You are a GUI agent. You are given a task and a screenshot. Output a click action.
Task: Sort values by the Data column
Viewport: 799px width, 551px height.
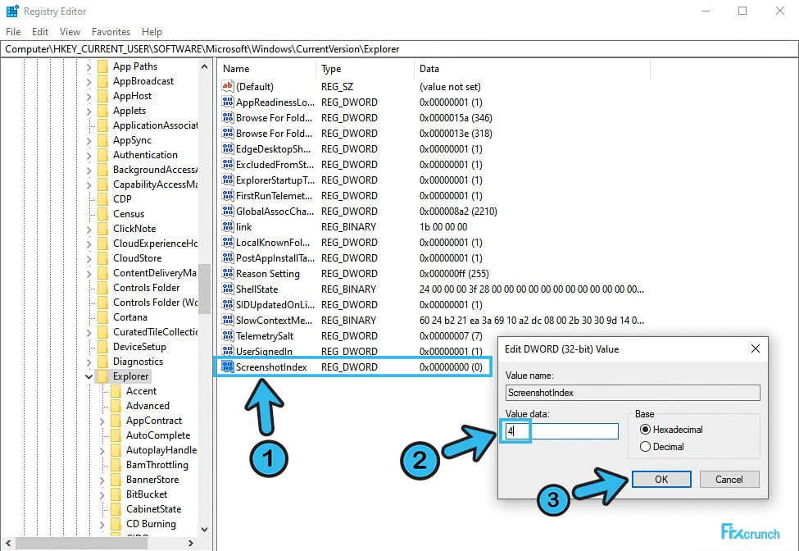click(x=532, y=69)
